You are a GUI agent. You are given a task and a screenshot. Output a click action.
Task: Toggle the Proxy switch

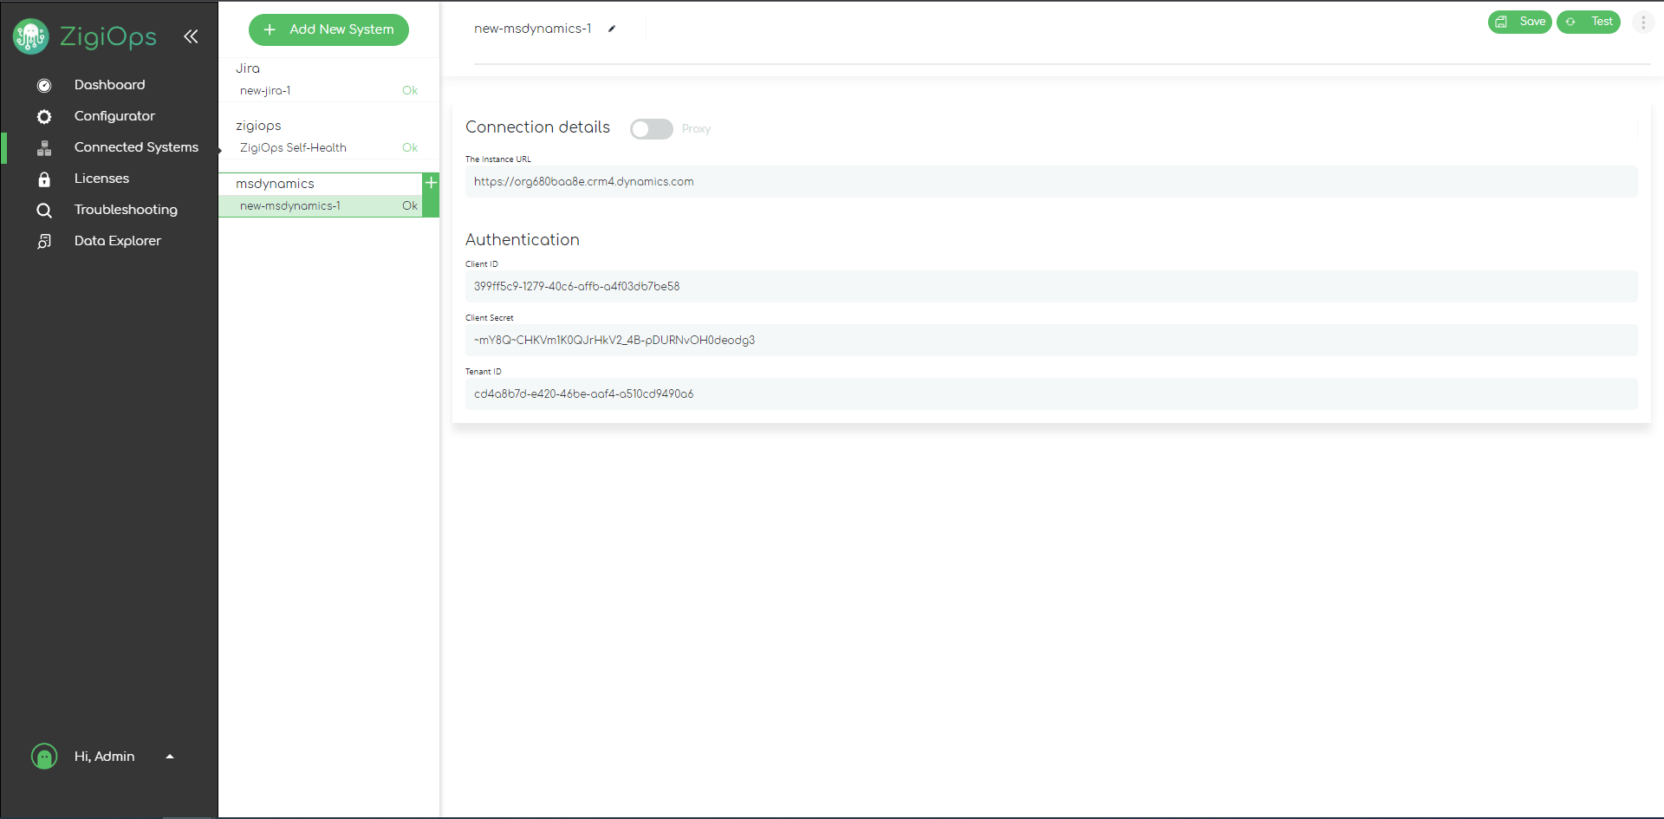[x=652, y=129]
